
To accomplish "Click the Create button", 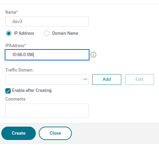I will [19, 133].
